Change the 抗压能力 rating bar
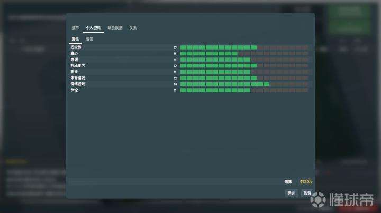 coord(244,65)
